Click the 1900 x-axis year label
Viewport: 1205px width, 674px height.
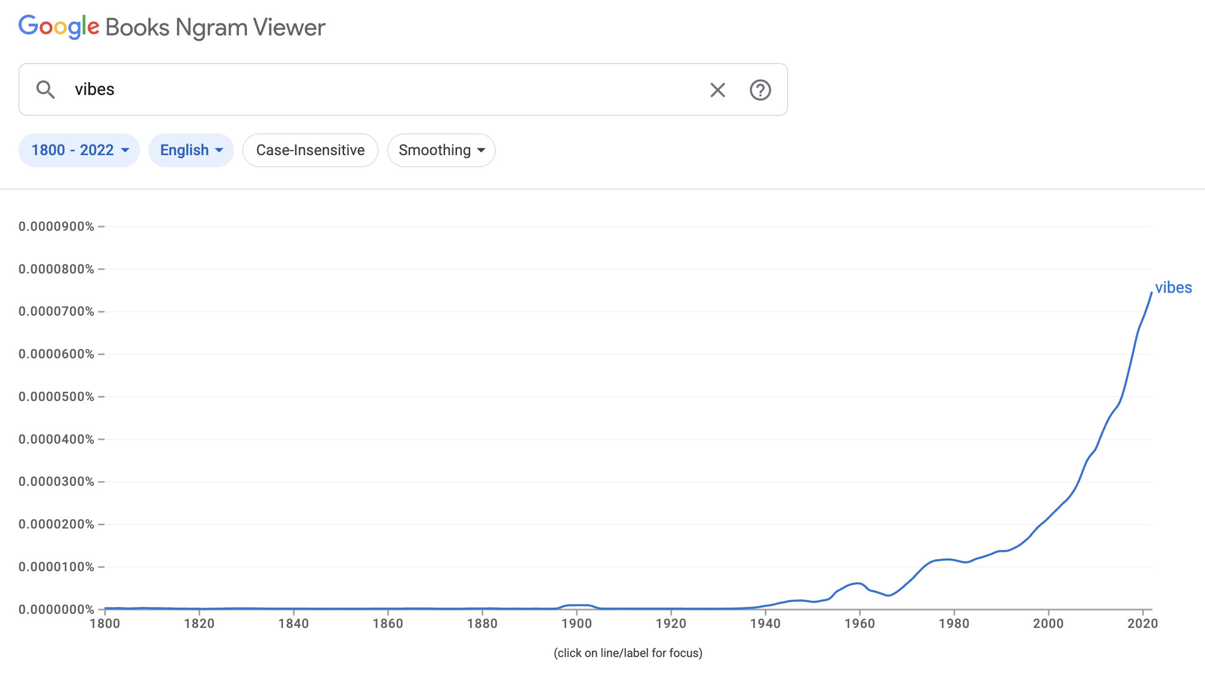point(577,624)
